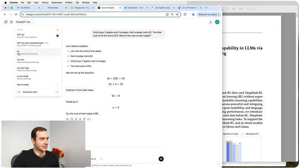
Task: Copy the response with copy icon
Action: pyautogui.click(x=72, y=119)
